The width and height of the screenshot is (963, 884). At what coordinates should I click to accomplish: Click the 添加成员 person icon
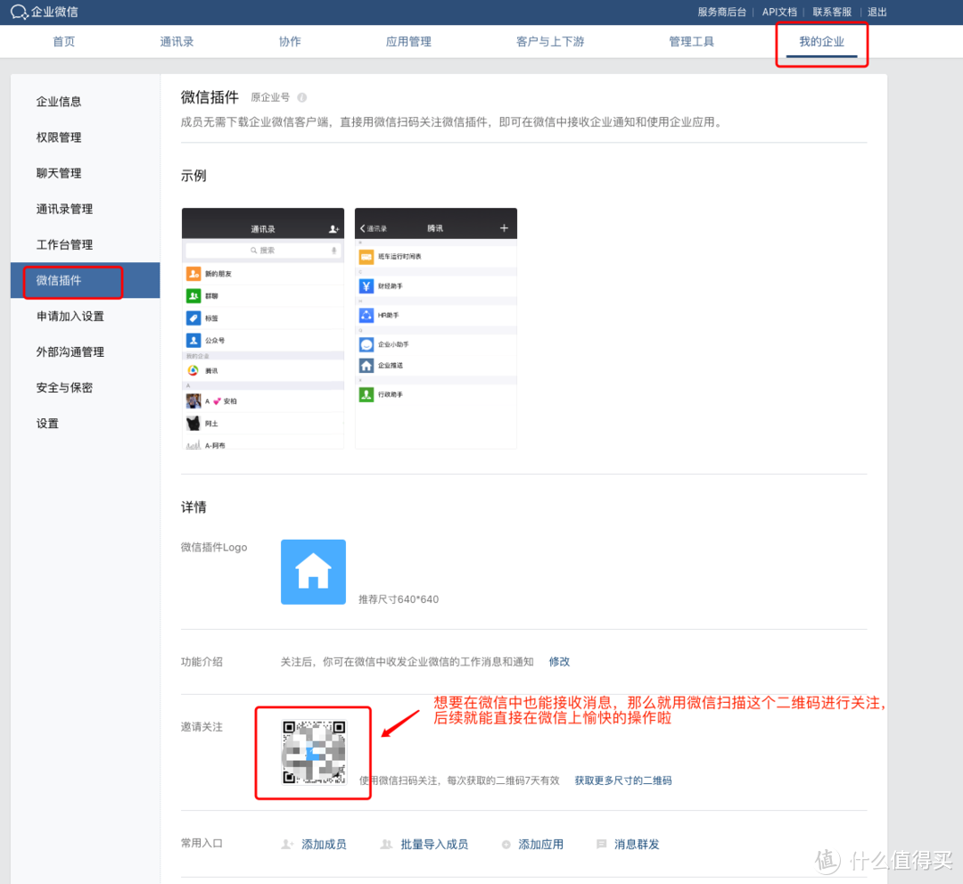pos(287,844)
